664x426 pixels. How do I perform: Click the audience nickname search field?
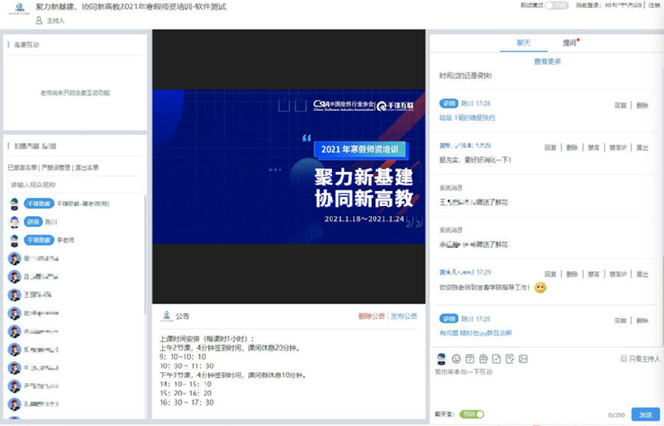coord(75,185)
